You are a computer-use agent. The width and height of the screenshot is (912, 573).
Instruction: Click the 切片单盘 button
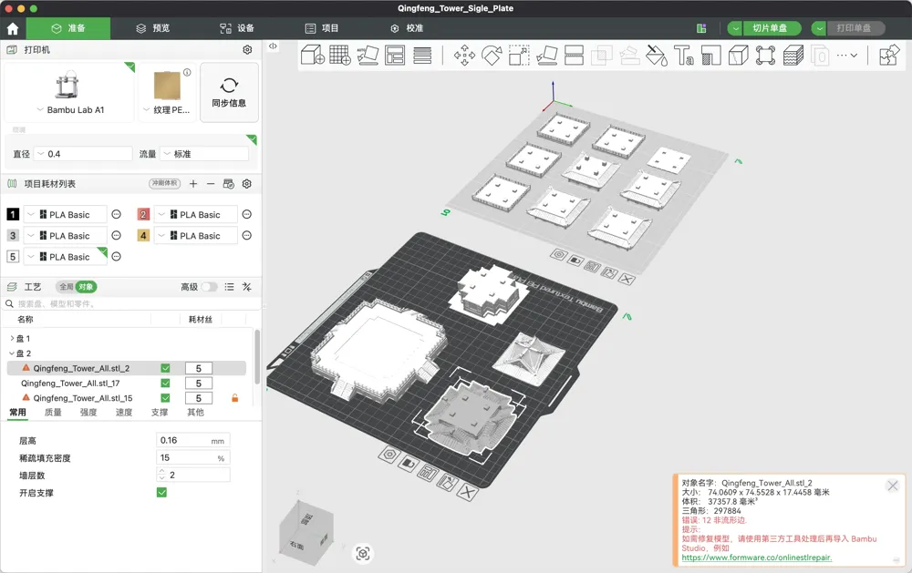pyautogui.click(x=772, y=28)
